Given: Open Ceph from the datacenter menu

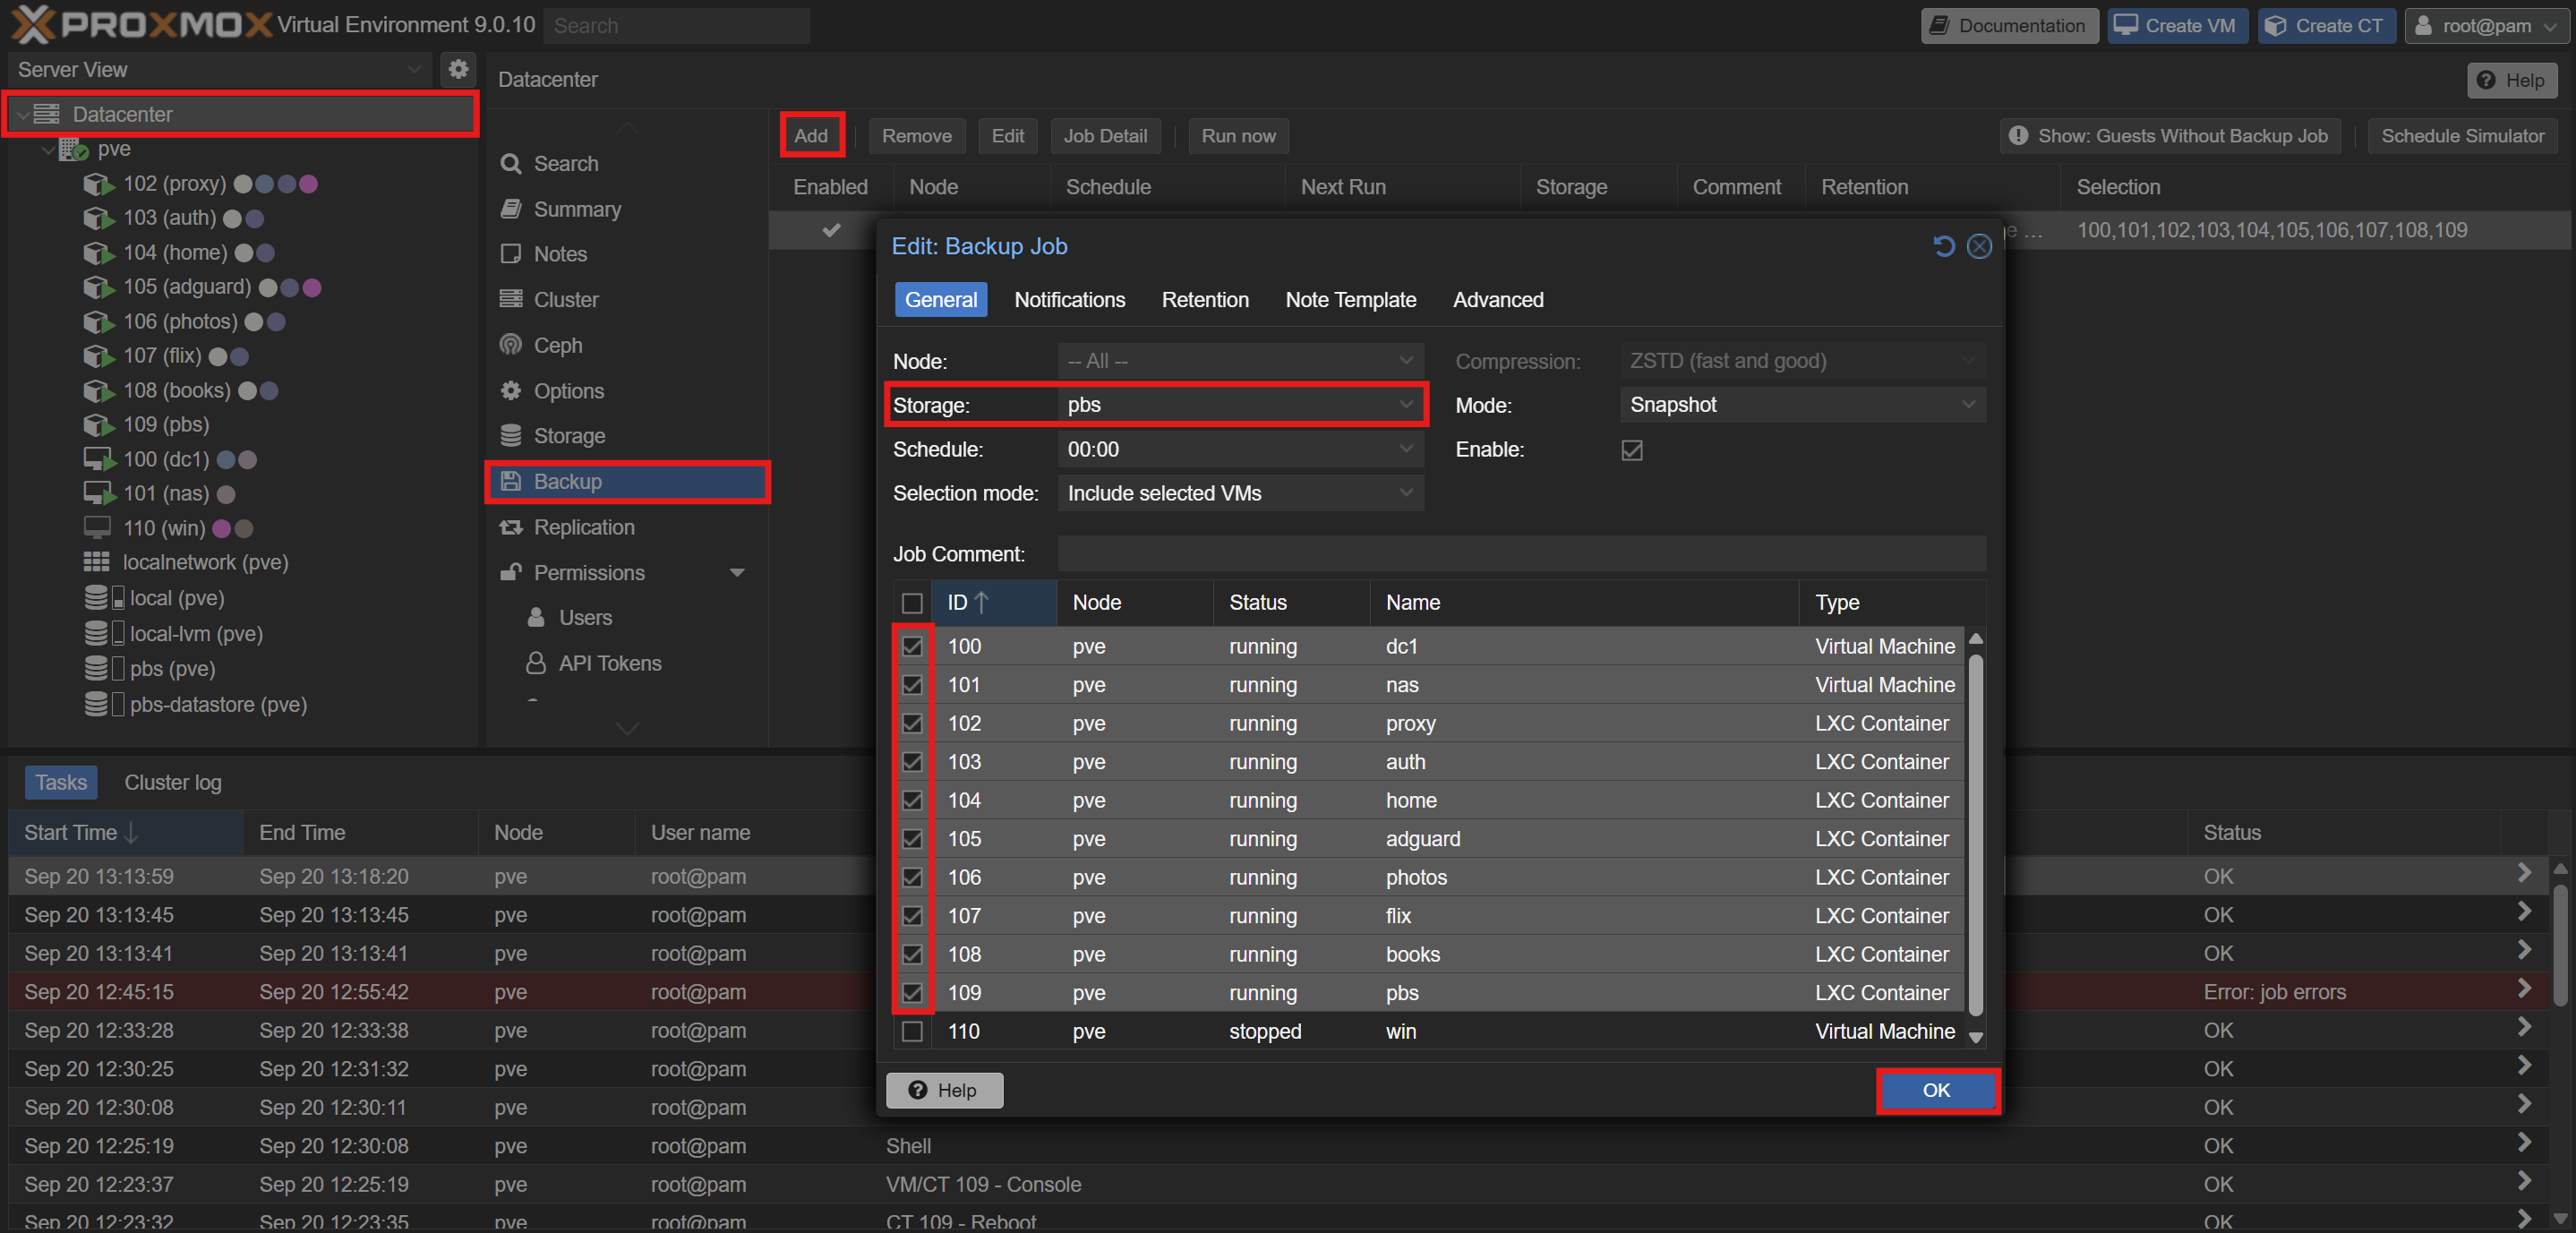Looking at the screenshot, I should (557, 345).
